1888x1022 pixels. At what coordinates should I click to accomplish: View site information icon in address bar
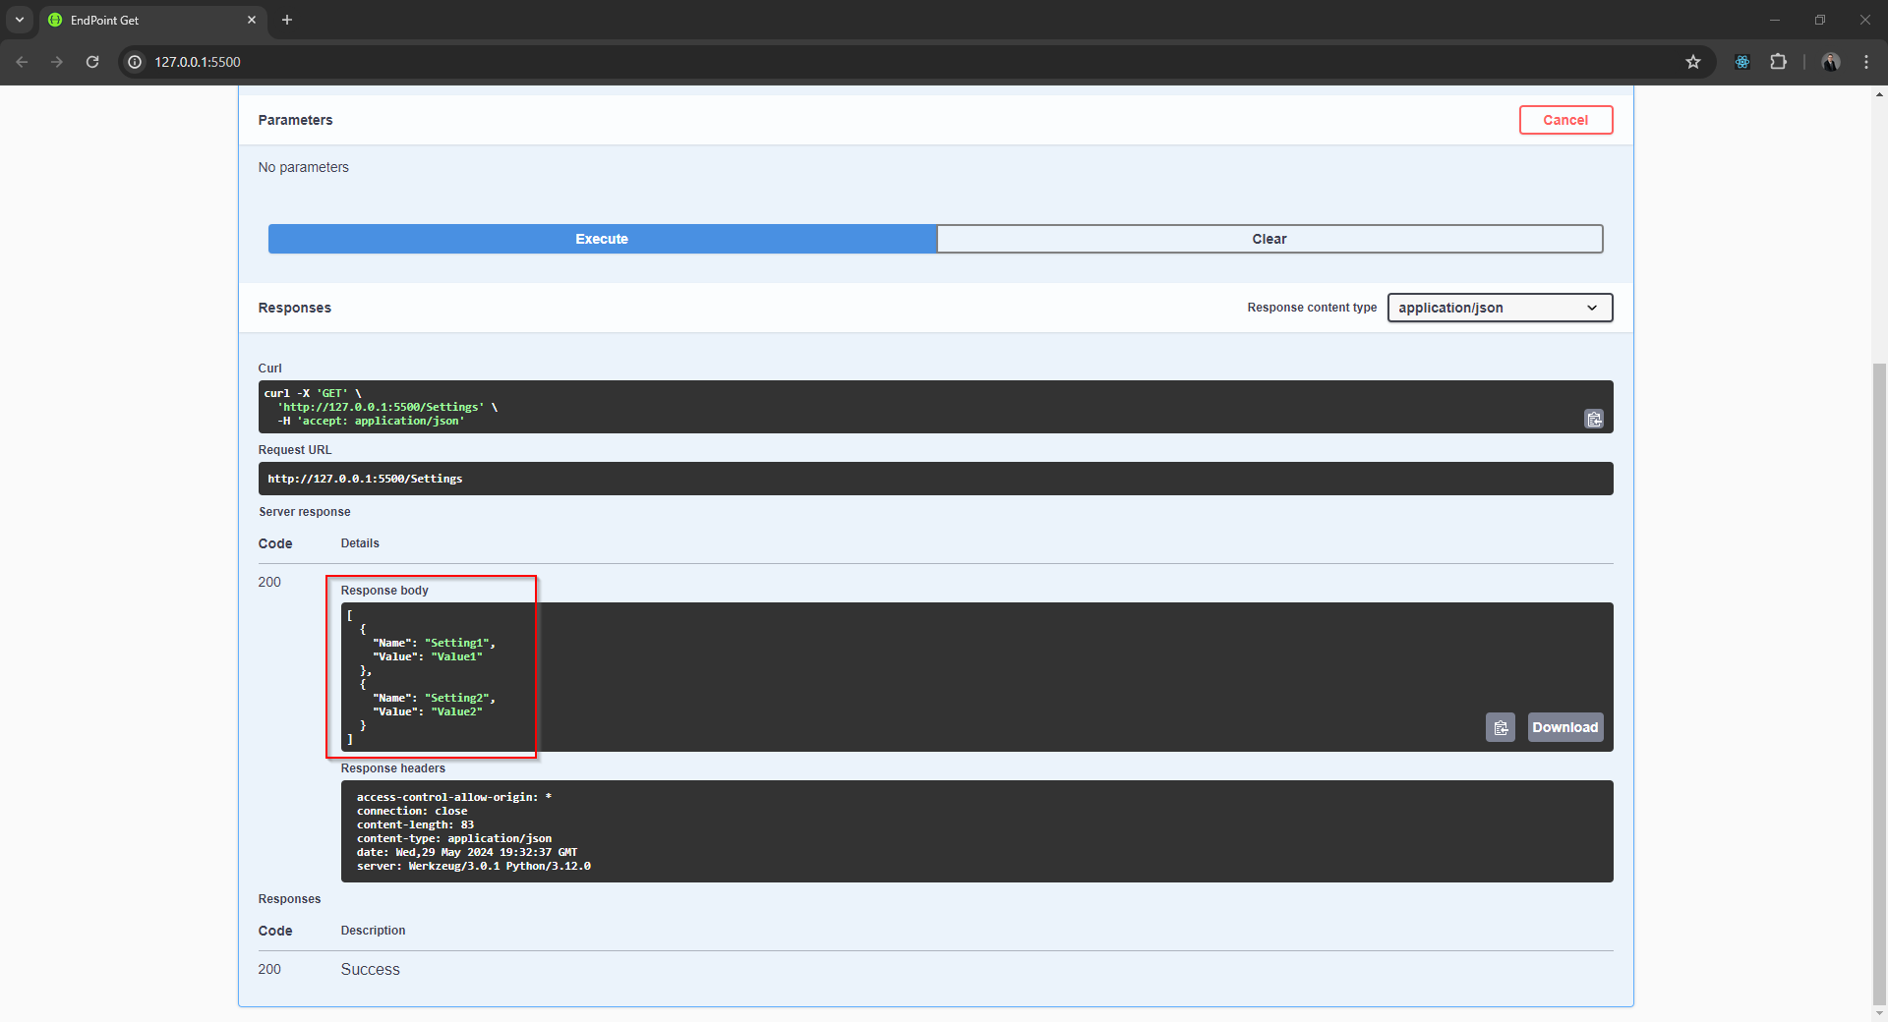coord(136,62)
